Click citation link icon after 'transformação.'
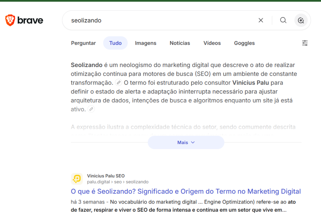 tap(118, 83)
